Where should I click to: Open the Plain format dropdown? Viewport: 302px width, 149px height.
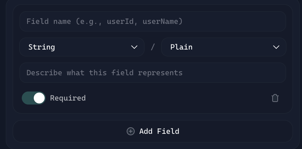coord(223,47)
